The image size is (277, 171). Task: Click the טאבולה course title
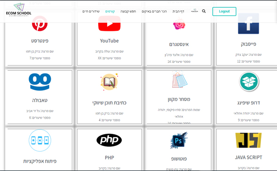tap(40, 100)
